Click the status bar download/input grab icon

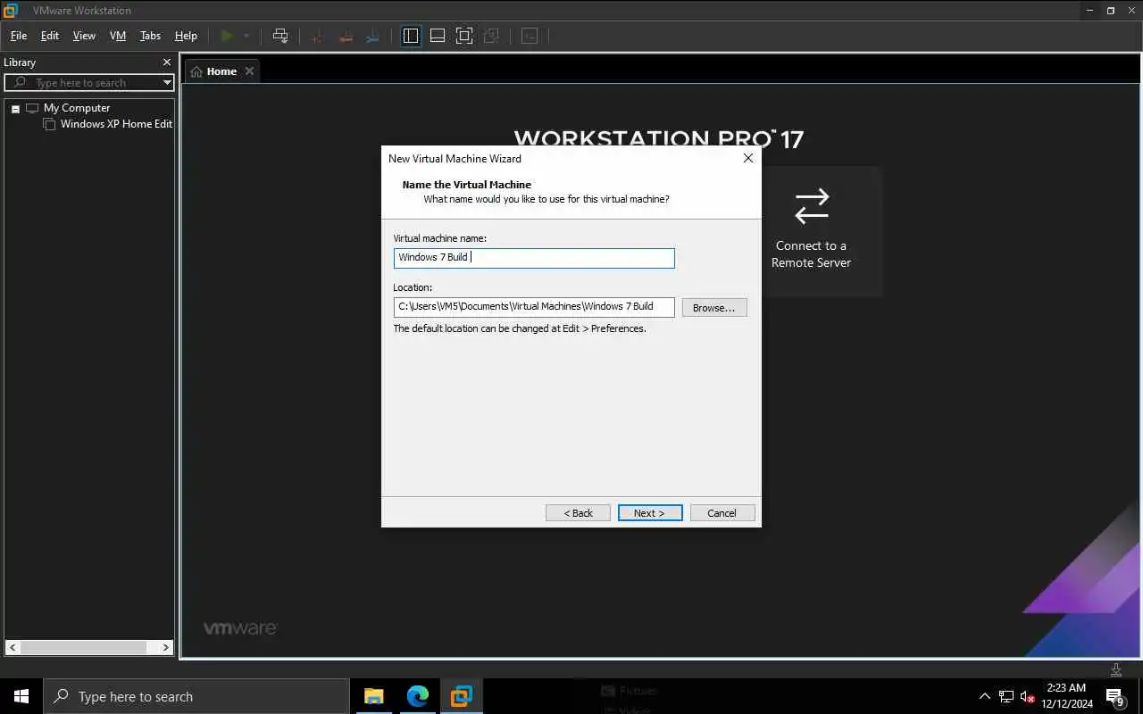(x=1116, y=669)
